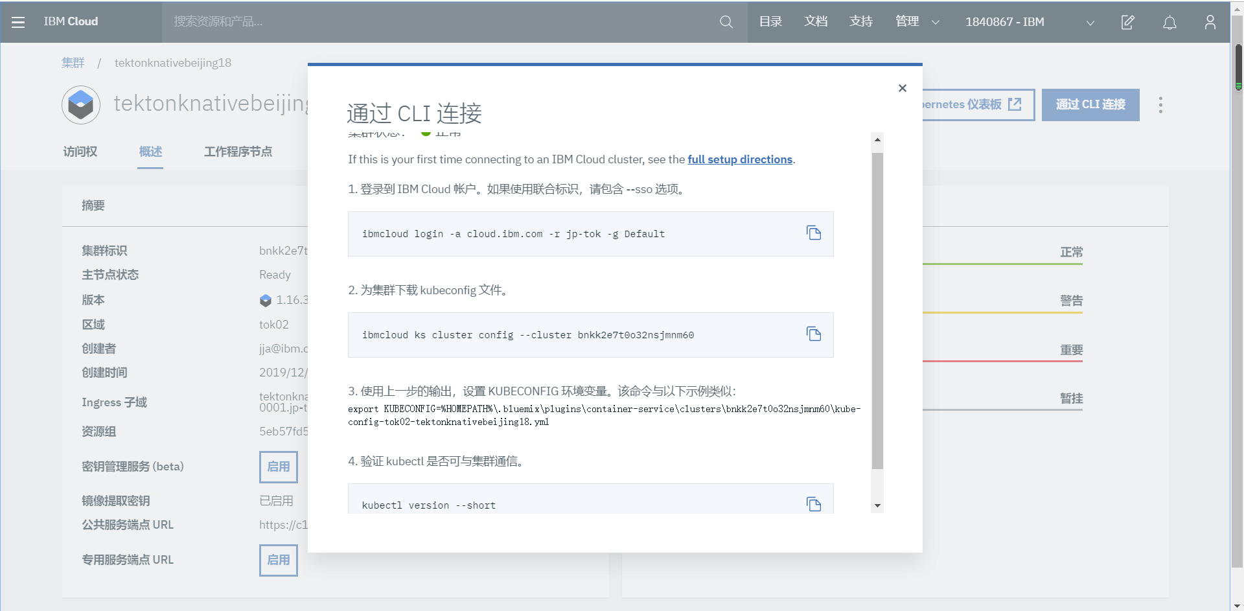Image resolution: width=1244 pixels, height=611 pixels.
Task: Click the kubectl version --short text
Action: (428, 505)
